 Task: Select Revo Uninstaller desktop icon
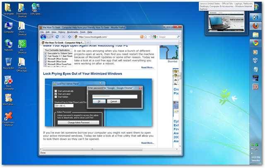[8, 83]
